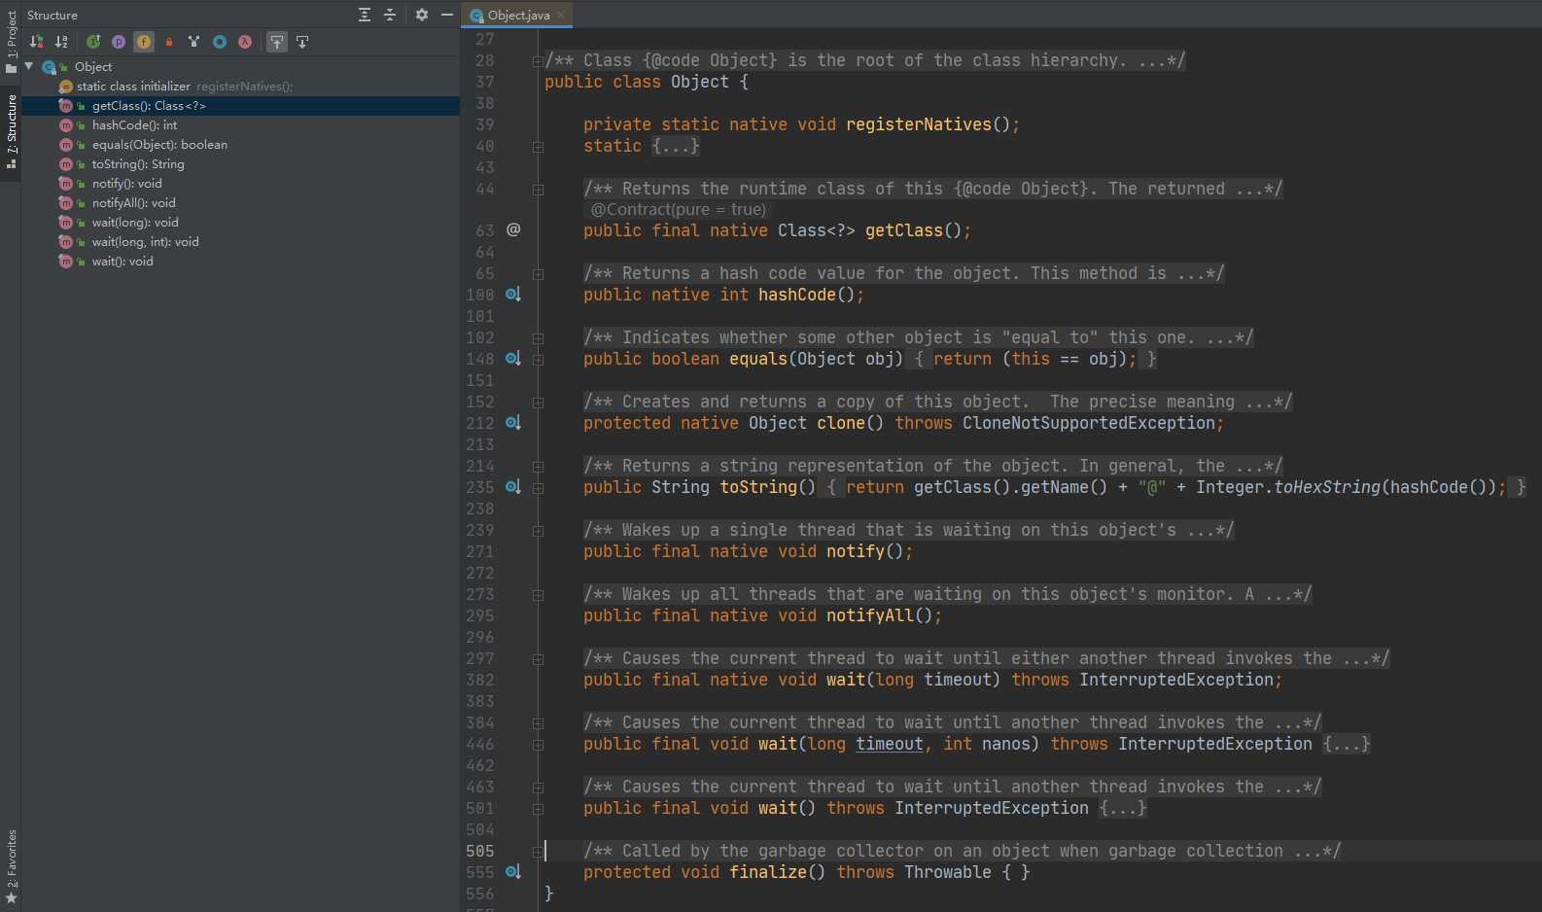The image size is (1542, 912).
Task: Click line number 505 in gutter
Action: pos(480,851)
